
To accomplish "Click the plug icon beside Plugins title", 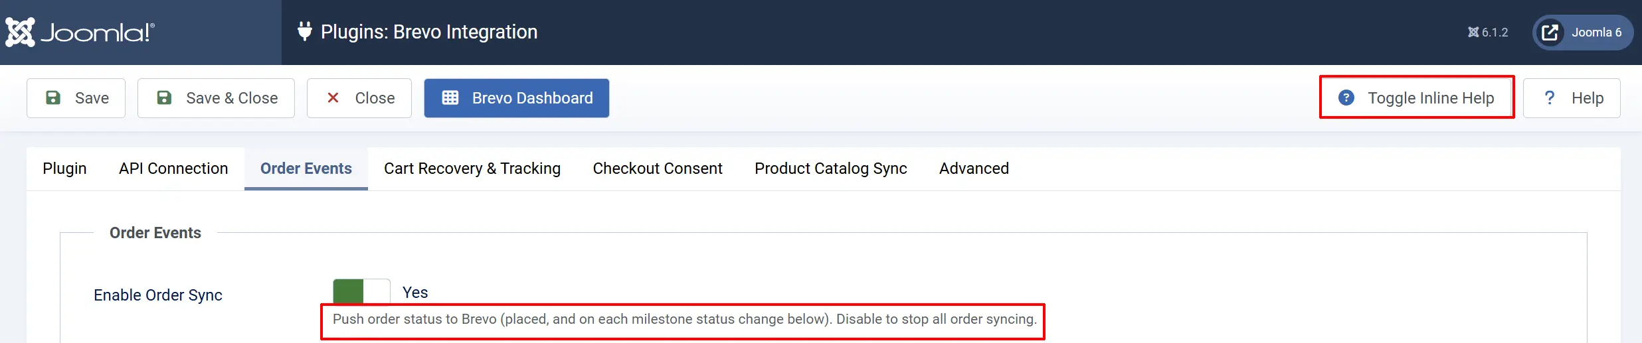I will pos(304,31).
